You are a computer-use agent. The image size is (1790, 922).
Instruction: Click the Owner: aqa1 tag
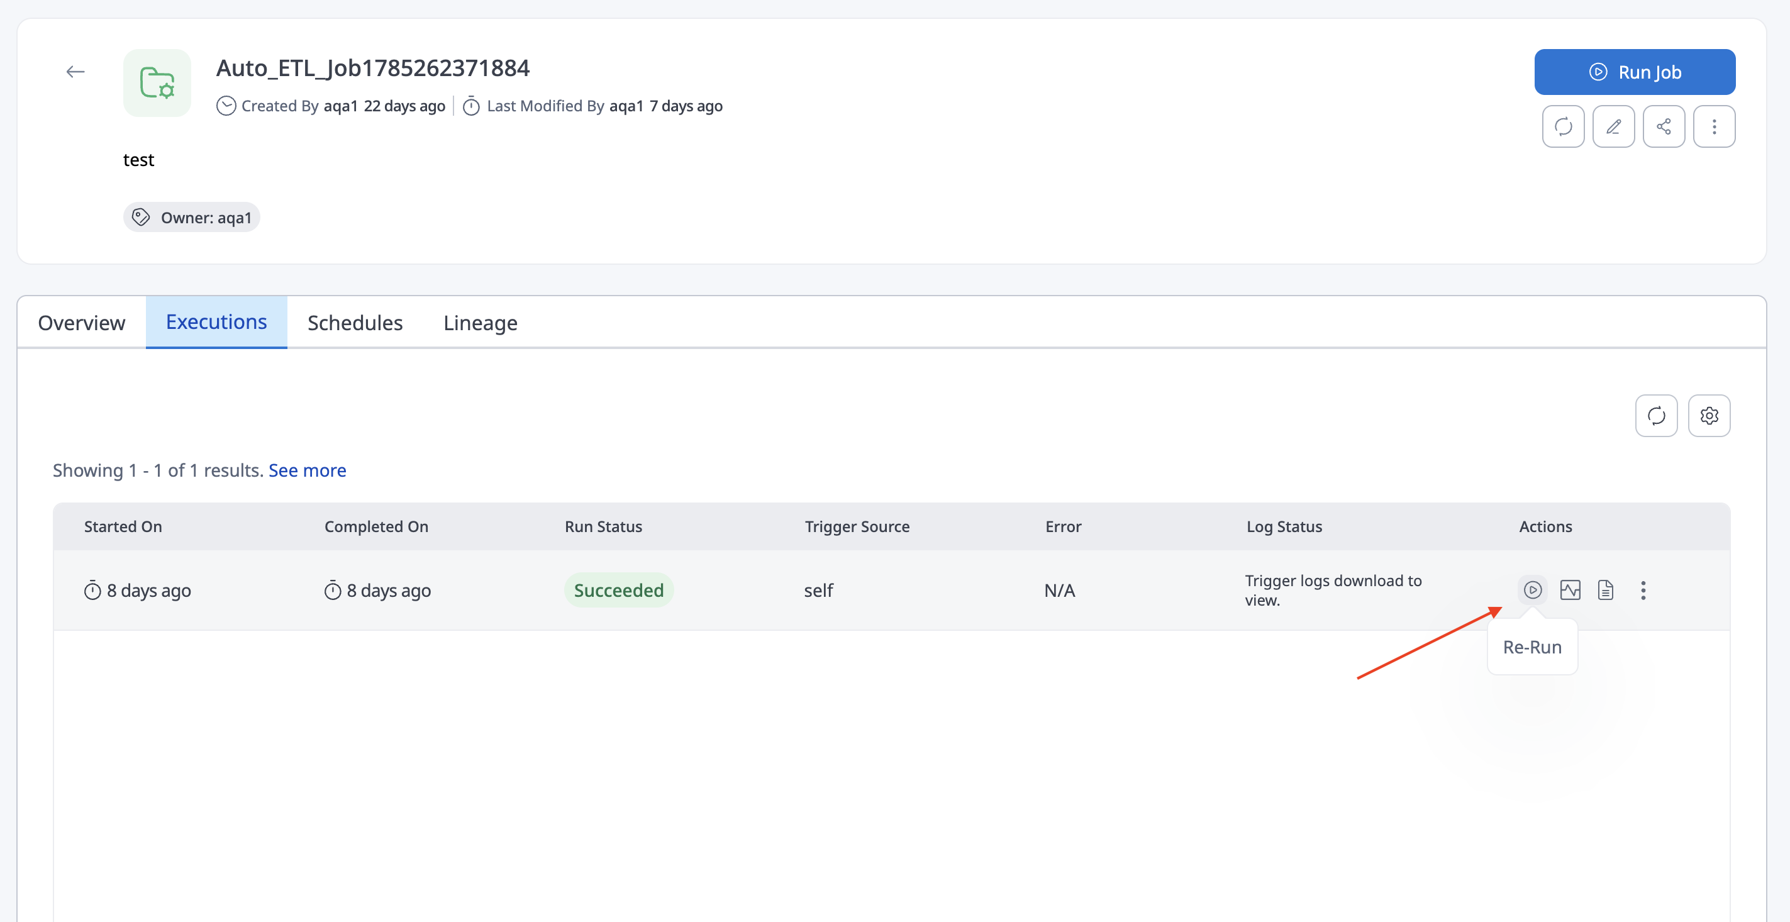[191, 218]
